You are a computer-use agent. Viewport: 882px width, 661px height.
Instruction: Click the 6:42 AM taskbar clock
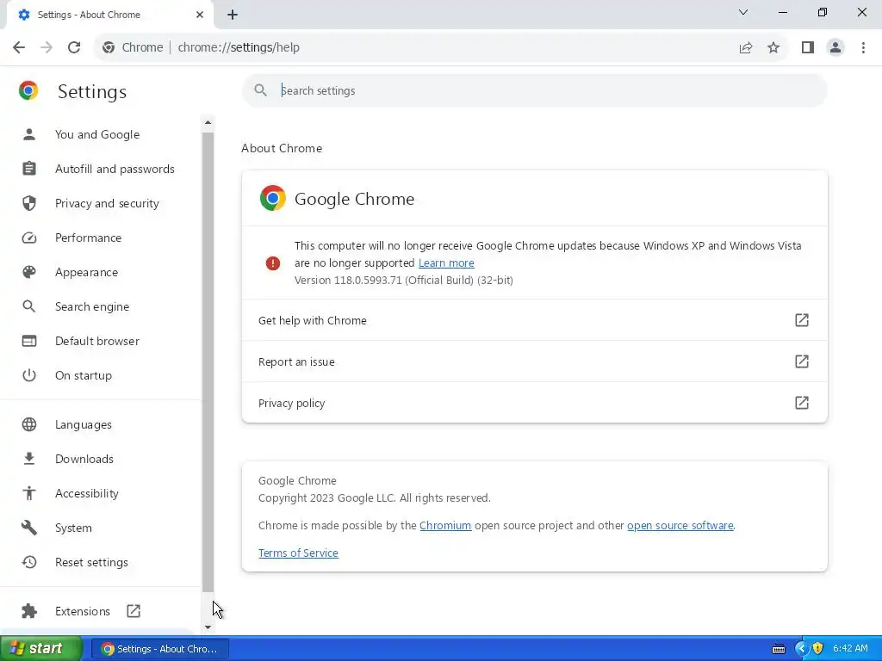point(850,649)
